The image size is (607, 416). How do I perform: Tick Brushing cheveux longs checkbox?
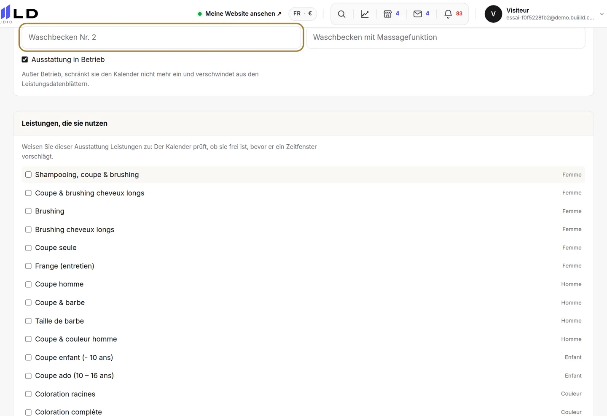coord(28,230)
